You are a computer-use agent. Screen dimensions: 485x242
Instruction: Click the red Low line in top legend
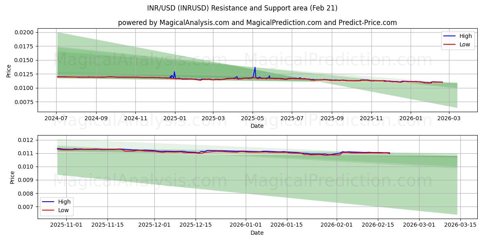pyautogui.click(x=450, y=44)
